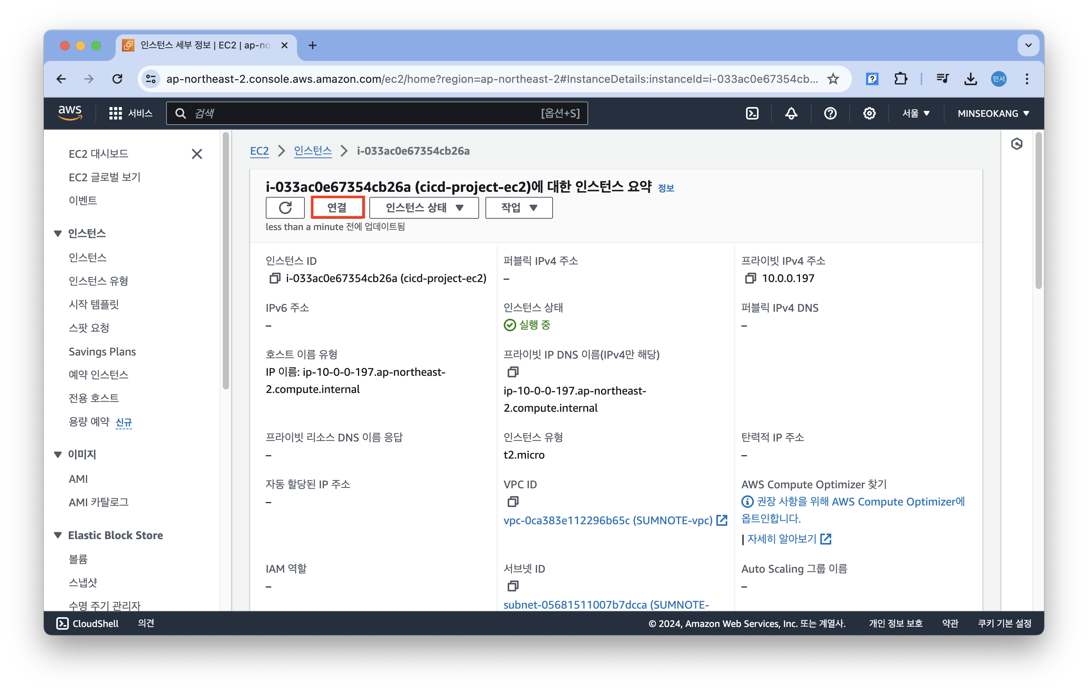Copy the instance ID with copy icon
Image resolution: width=1088 pixels, height=693 pixels.
pos(274,278)
